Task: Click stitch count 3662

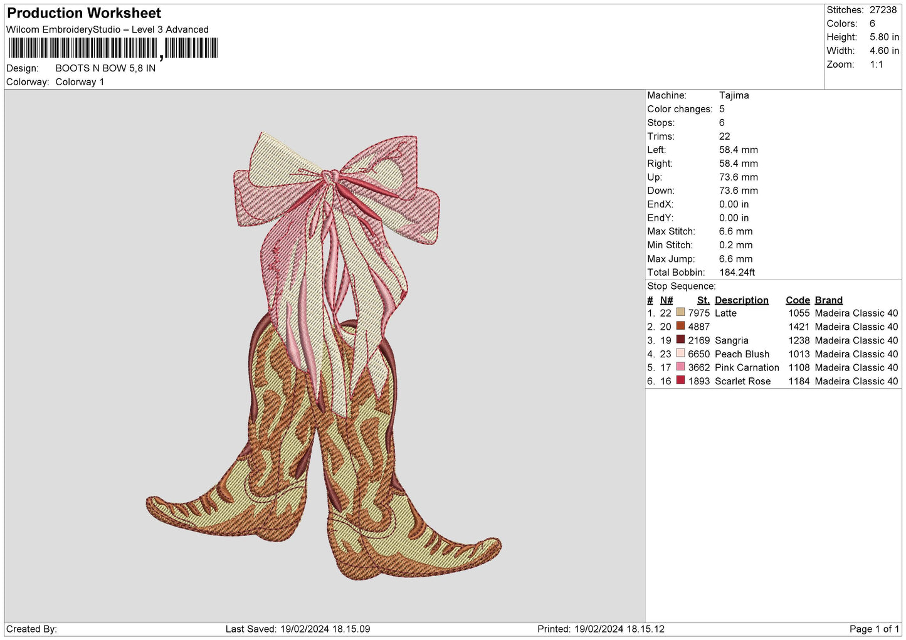Action: tap(698, 368)
